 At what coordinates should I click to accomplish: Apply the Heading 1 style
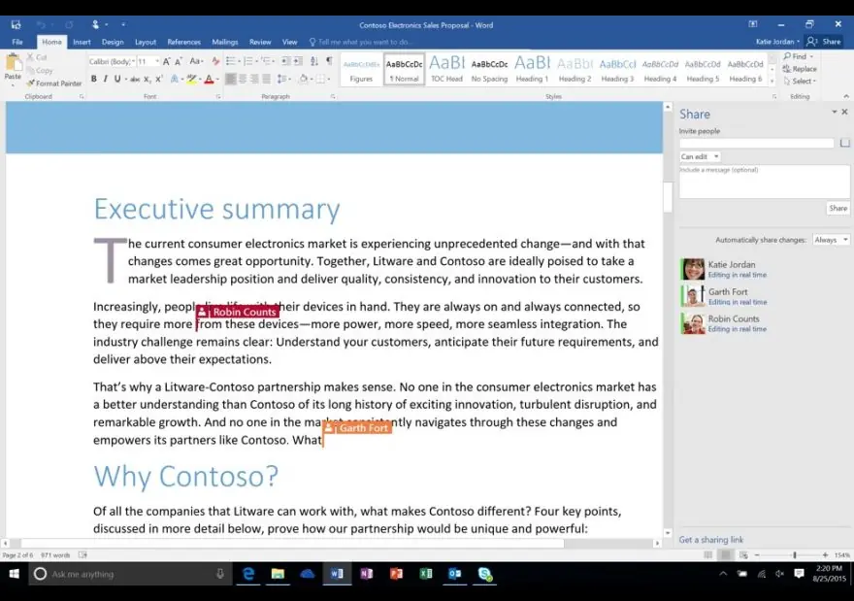(532, 69)
